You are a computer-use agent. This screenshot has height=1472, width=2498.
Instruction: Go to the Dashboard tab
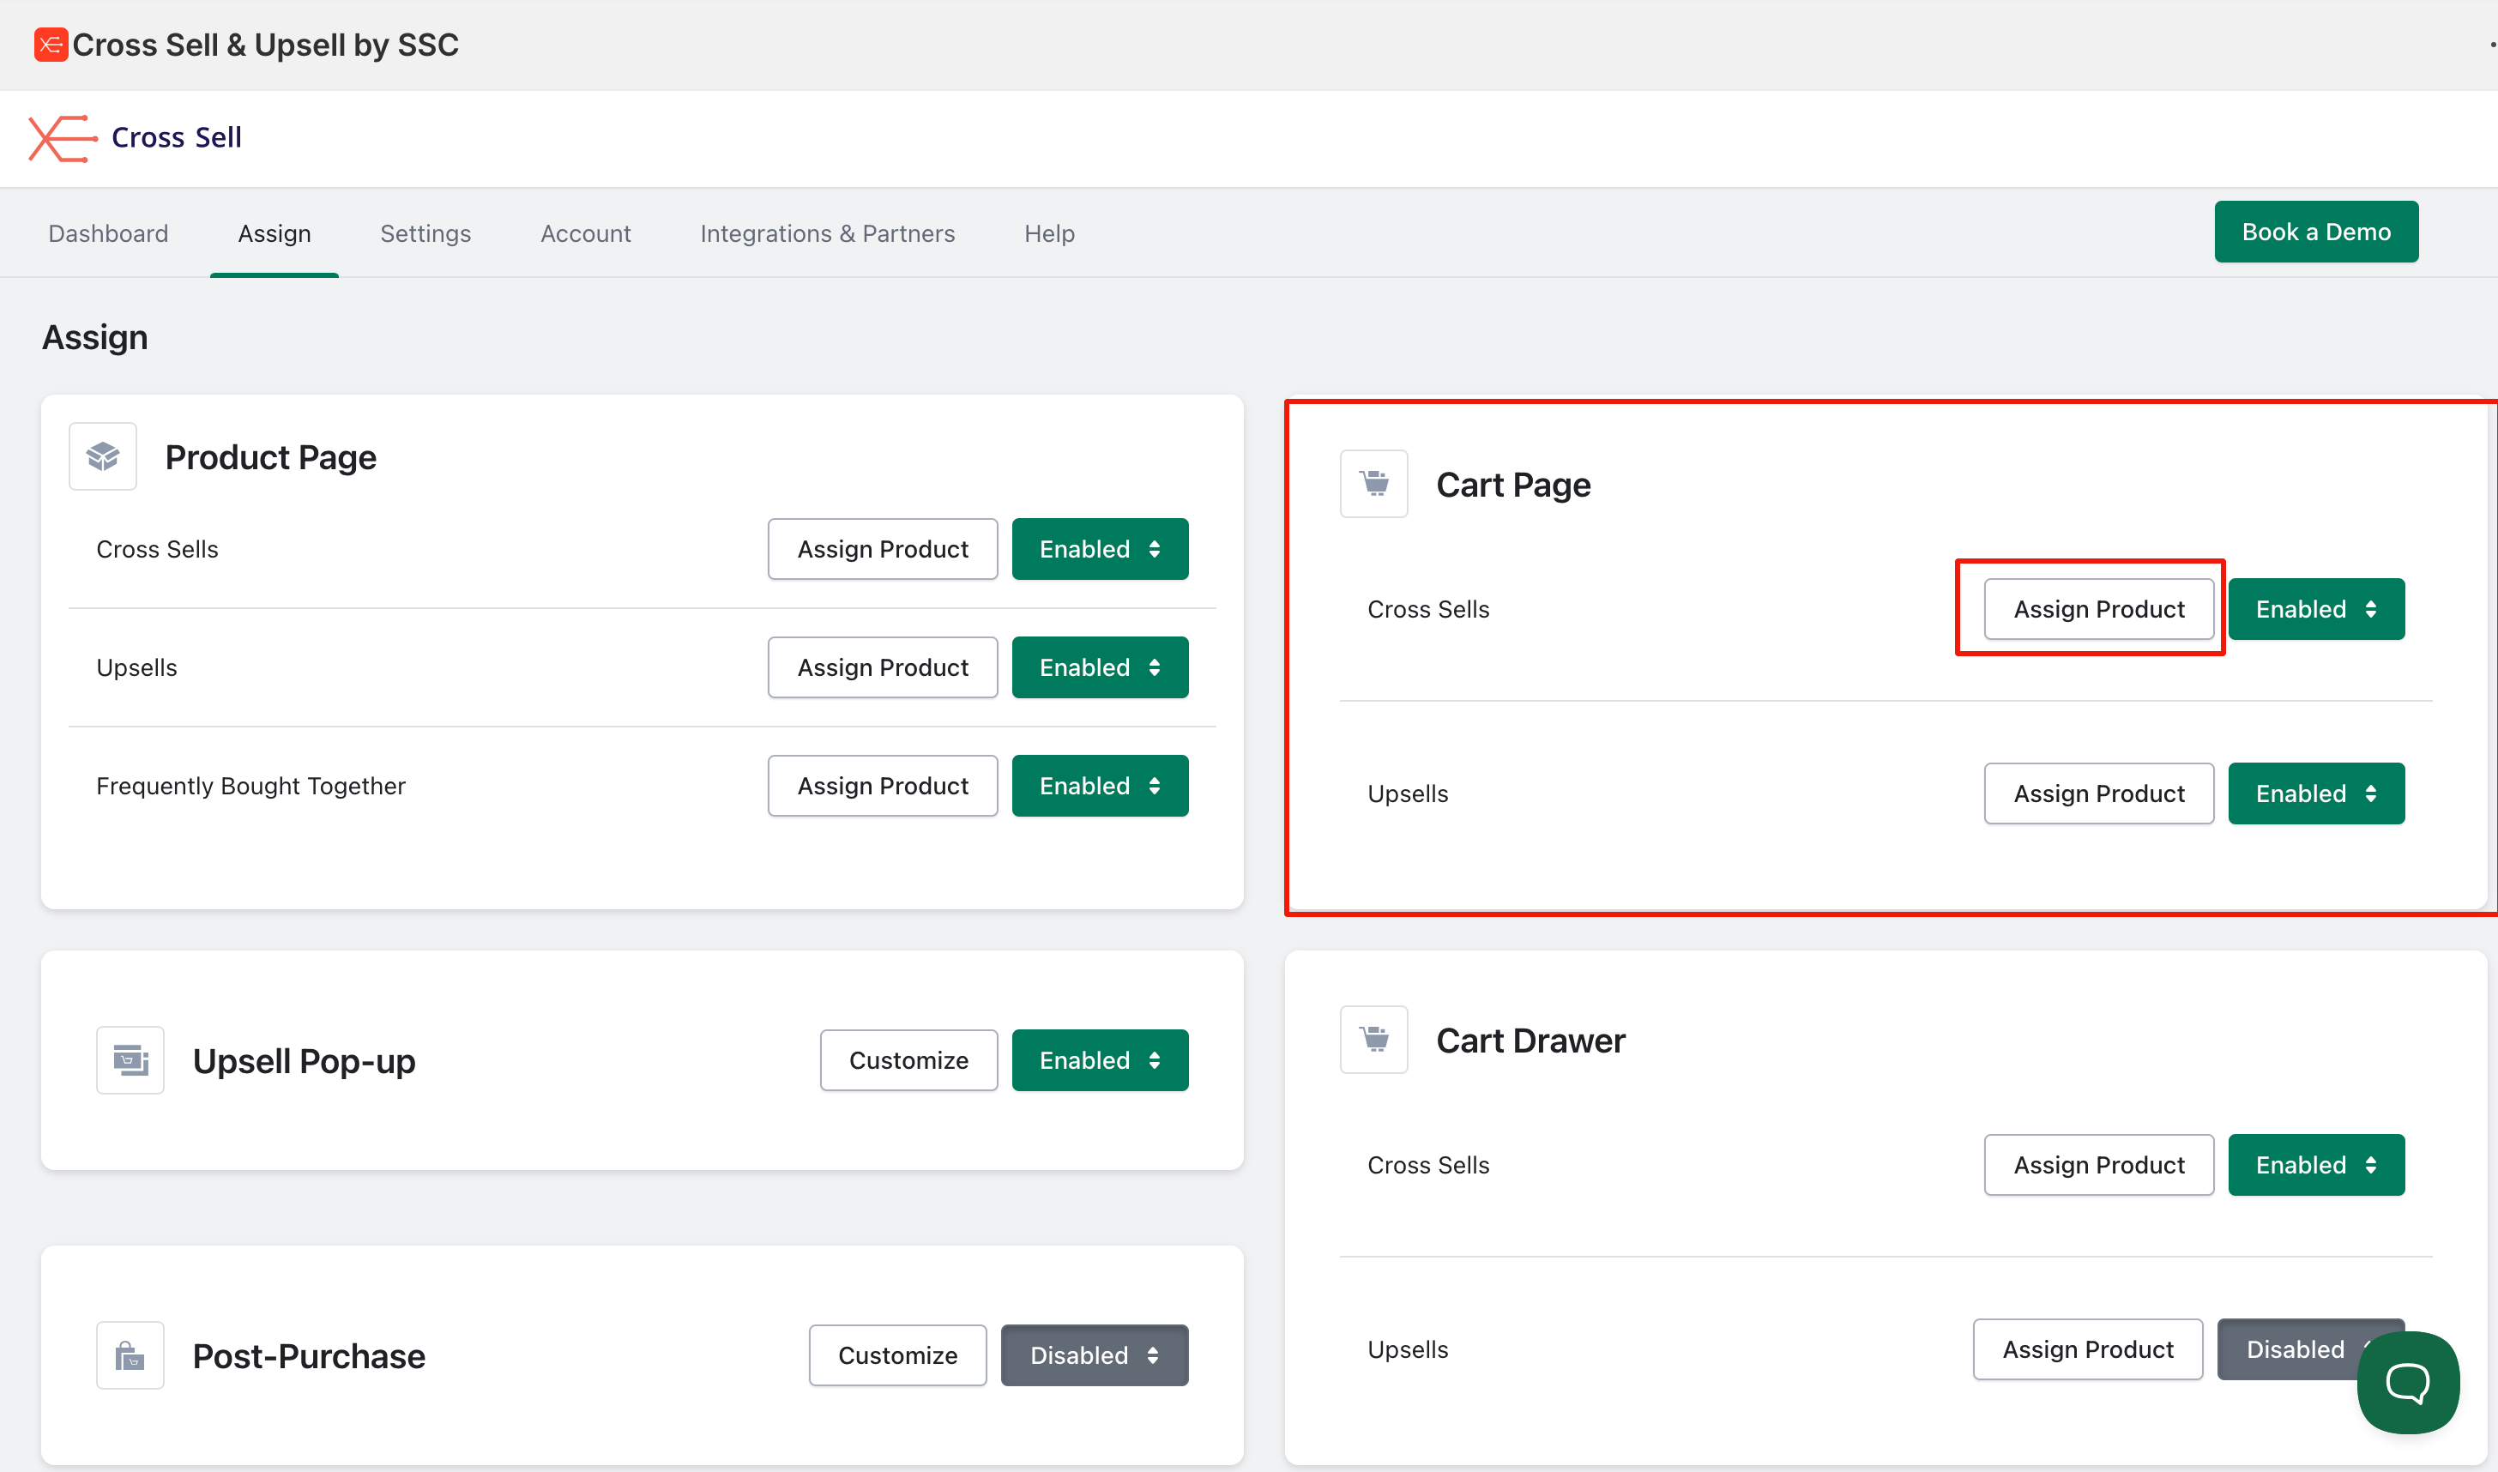pos(108,234)
